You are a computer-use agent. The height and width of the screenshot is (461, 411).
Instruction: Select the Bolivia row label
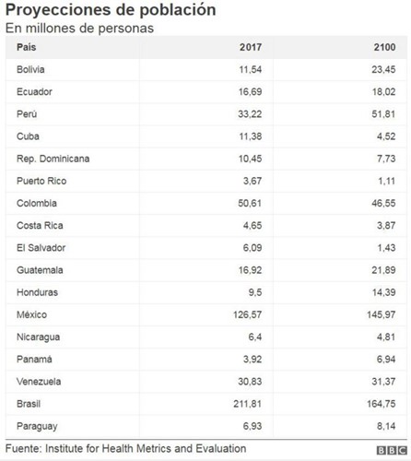[x=30, y=69]
